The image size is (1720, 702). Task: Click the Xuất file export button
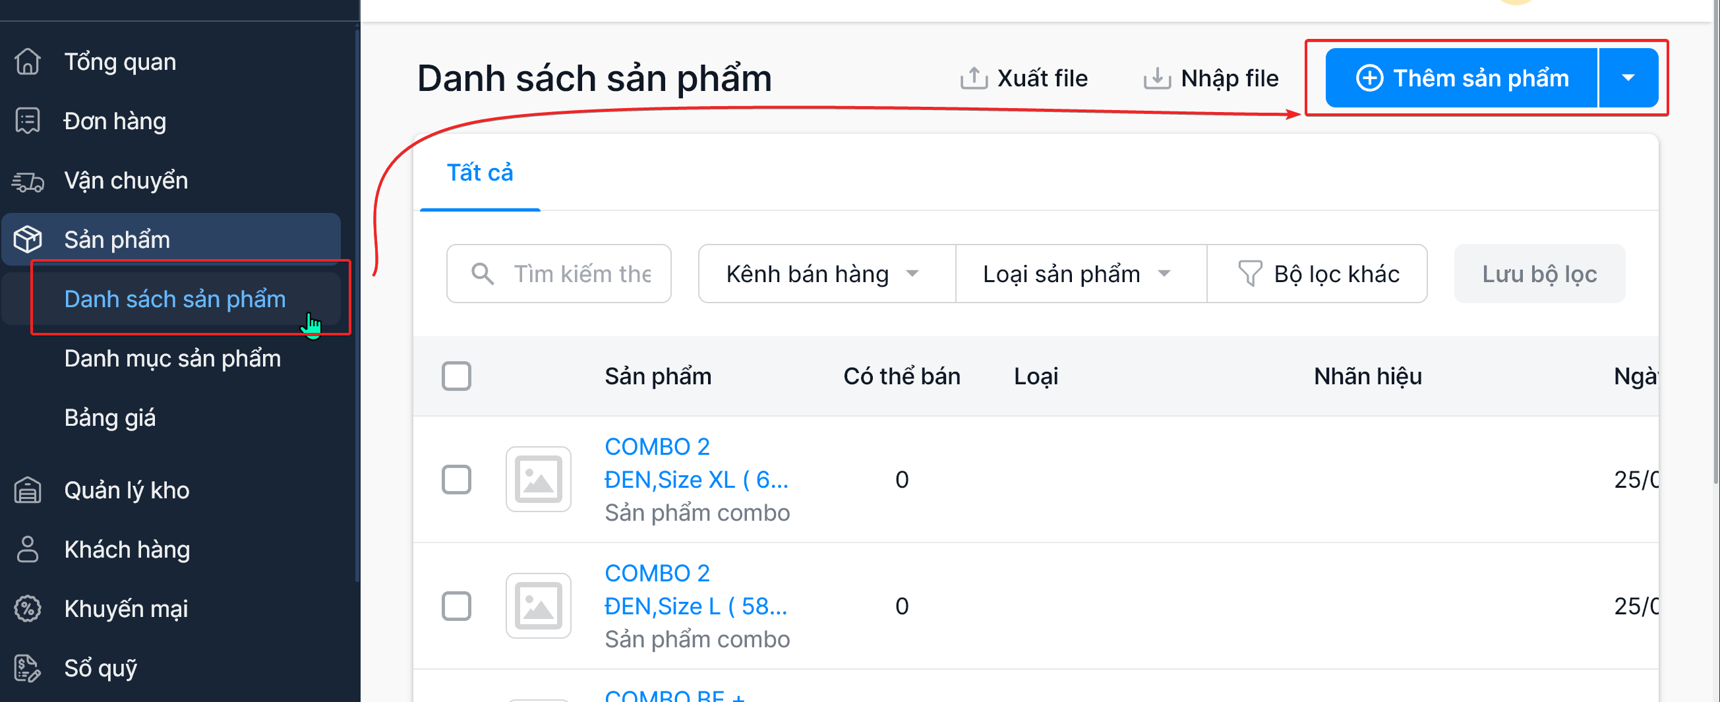pyautogui.click(x=1024, y=78)
